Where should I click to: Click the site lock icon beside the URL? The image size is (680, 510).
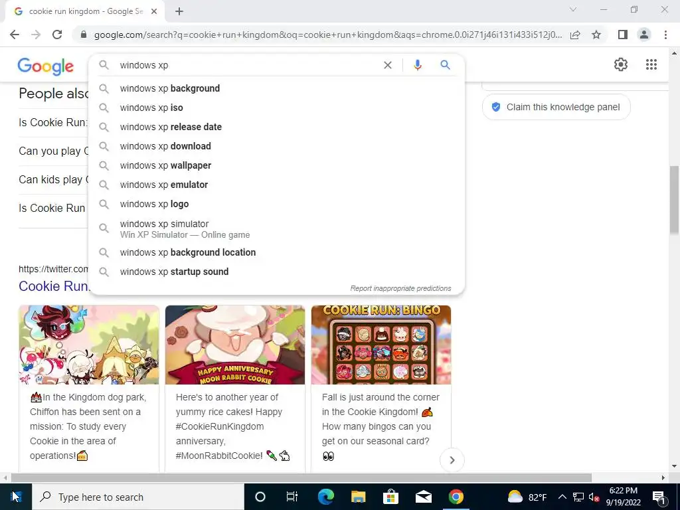pos(84,35)
